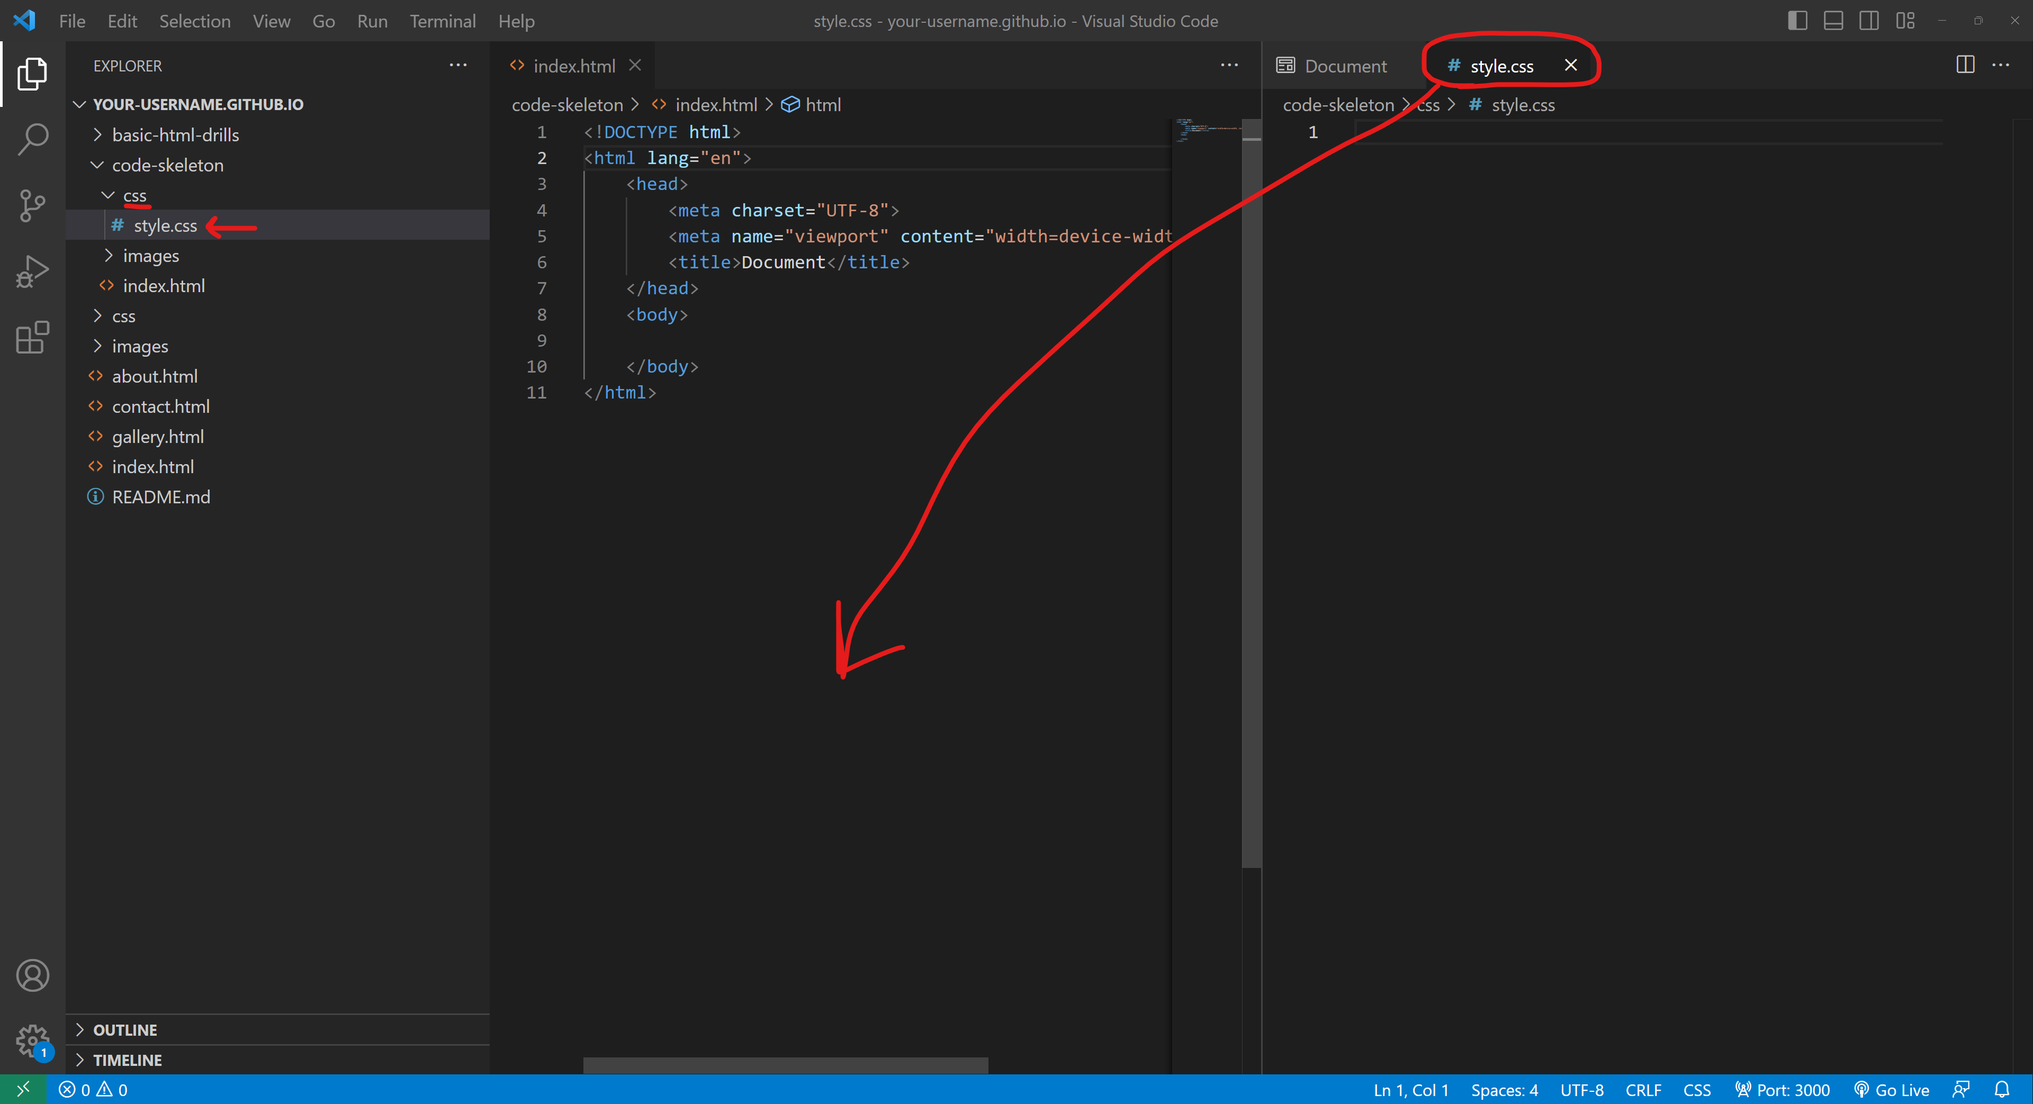Collapse the code-skeleton folder
The width and height of the screenshot is (2033, 1104).
277,165
